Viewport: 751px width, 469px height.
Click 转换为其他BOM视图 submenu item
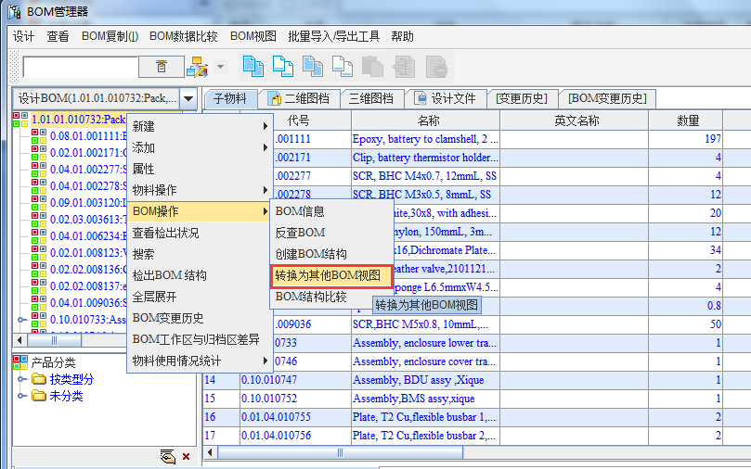(331, 276)
